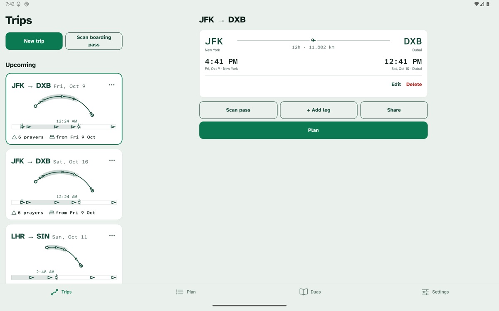Click the Scan pass button

click(238, 110)
